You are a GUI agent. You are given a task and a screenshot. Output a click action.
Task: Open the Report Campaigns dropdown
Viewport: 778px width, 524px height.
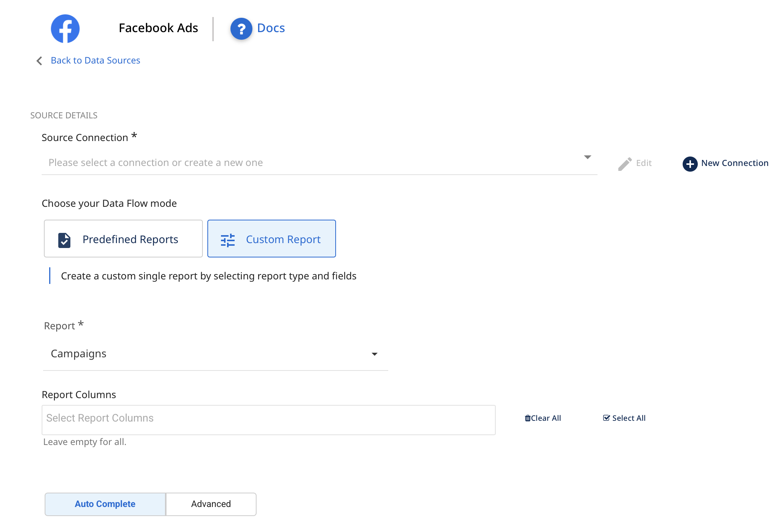pyautogui.click(x=216, y=354)
